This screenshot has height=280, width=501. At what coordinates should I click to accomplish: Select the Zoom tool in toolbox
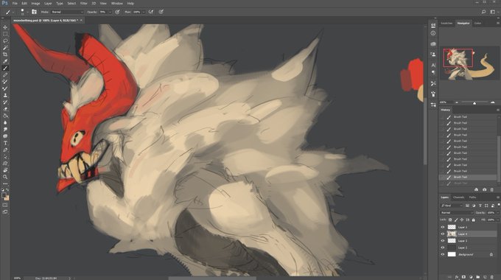(5, 177)
